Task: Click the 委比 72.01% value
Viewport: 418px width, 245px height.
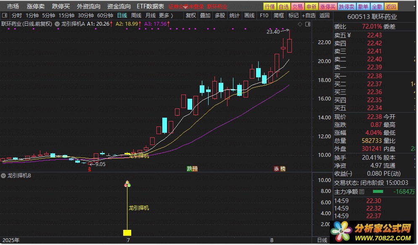Action: pyautogui.click(x=372, y=26)
